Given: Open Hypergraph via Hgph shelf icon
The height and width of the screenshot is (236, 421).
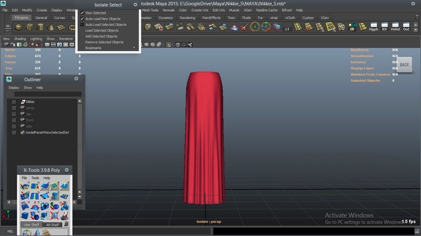Looking at the screenshot, I should 374,27.
